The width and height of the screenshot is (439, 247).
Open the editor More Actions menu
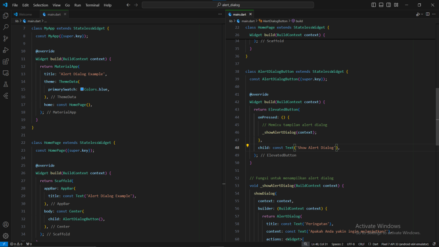click(x=434, y=14)
